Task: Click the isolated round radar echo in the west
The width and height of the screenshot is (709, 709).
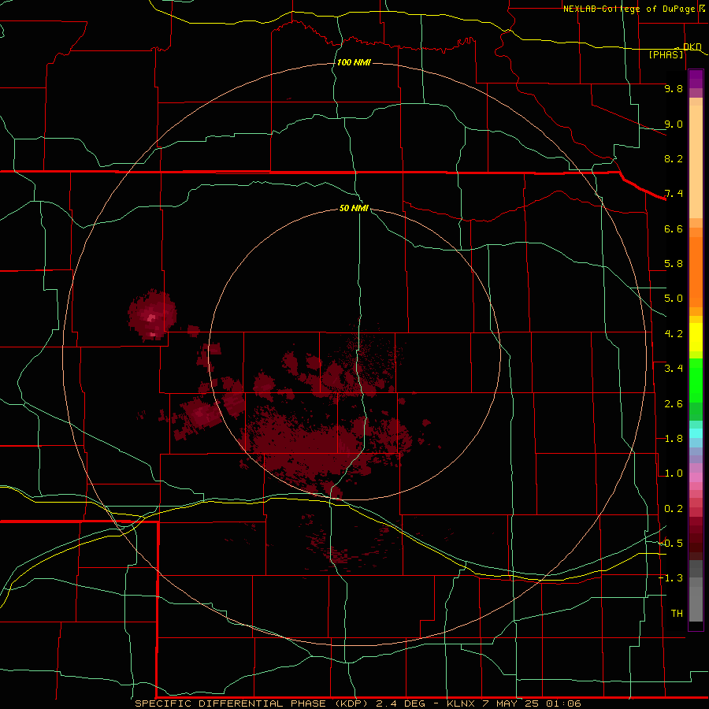Action: 152,315
